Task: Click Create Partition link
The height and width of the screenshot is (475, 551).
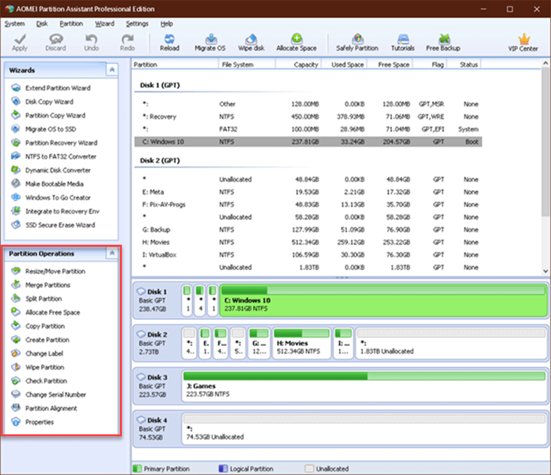Action: click(48, 340)
